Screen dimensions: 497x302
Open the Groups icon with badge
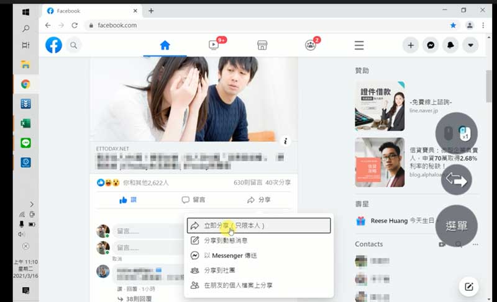tap(311, 45)
